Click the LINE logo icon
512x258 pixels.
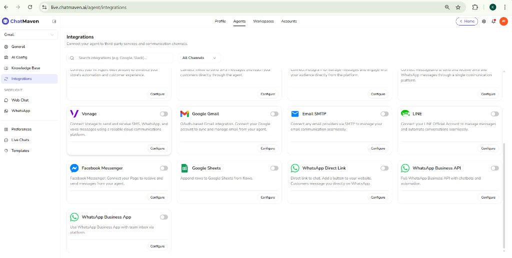click(405, 113)
